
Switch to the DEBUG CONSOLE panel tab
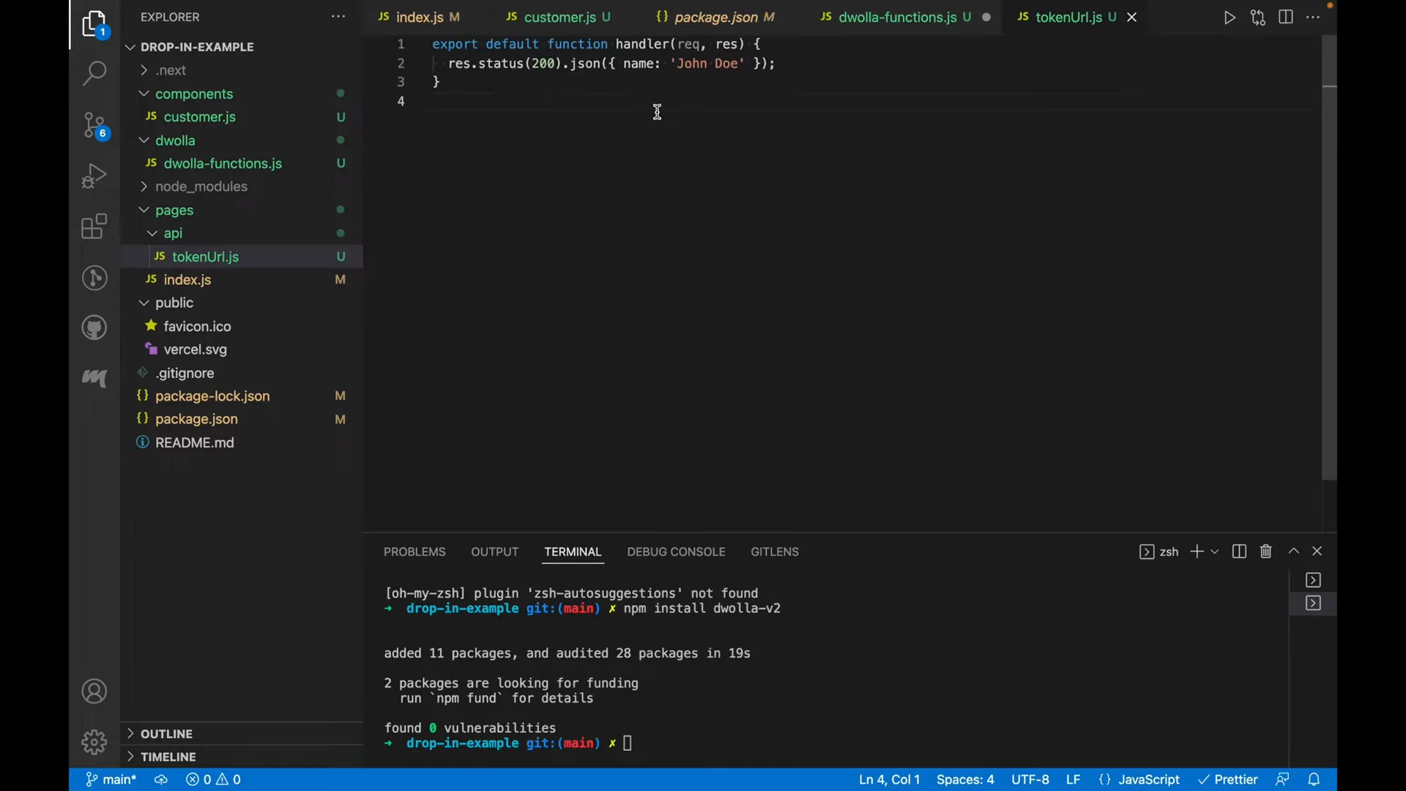(x=676, y=552)
